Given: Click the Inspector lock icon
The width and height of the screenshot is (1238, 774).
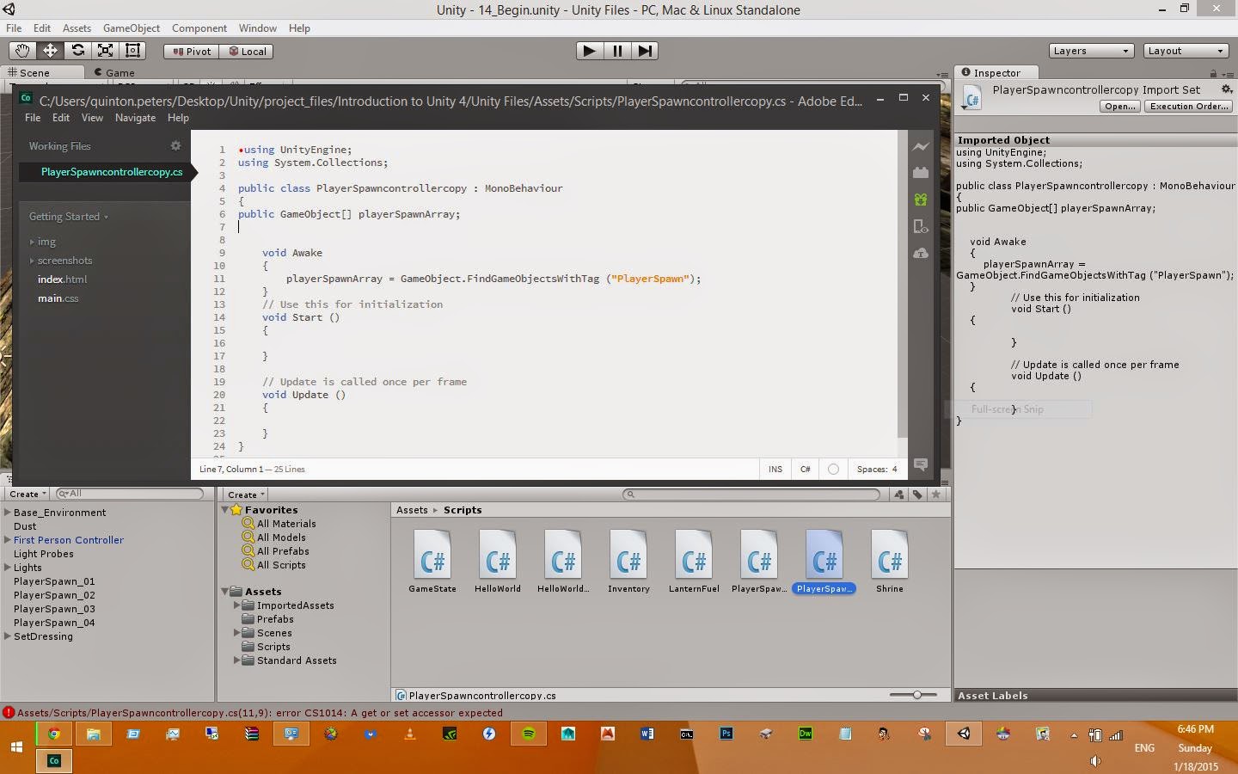Looking at the screenshot, I should click(1213, 74).
